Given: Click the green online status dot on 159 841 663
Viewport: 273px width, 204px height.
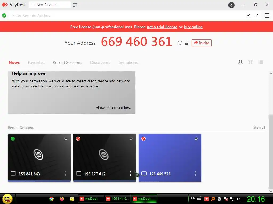Looking at the screenshot, I should (x=13, y=139).
